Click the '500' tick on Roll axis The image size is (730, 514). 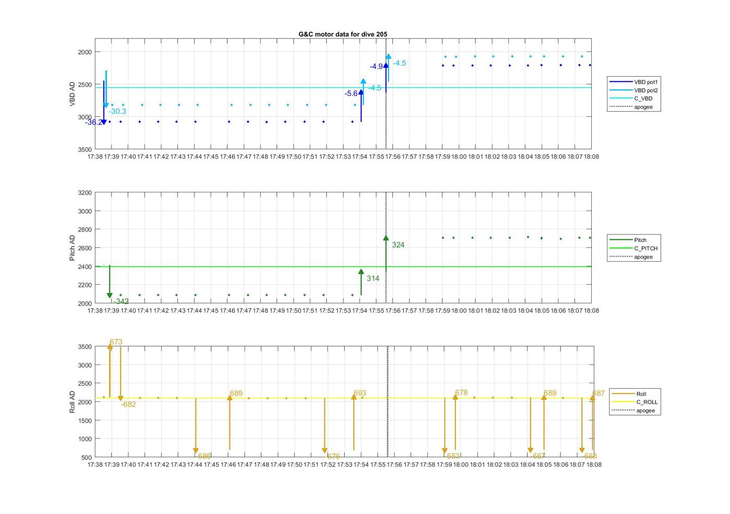[x=87, y=458]
